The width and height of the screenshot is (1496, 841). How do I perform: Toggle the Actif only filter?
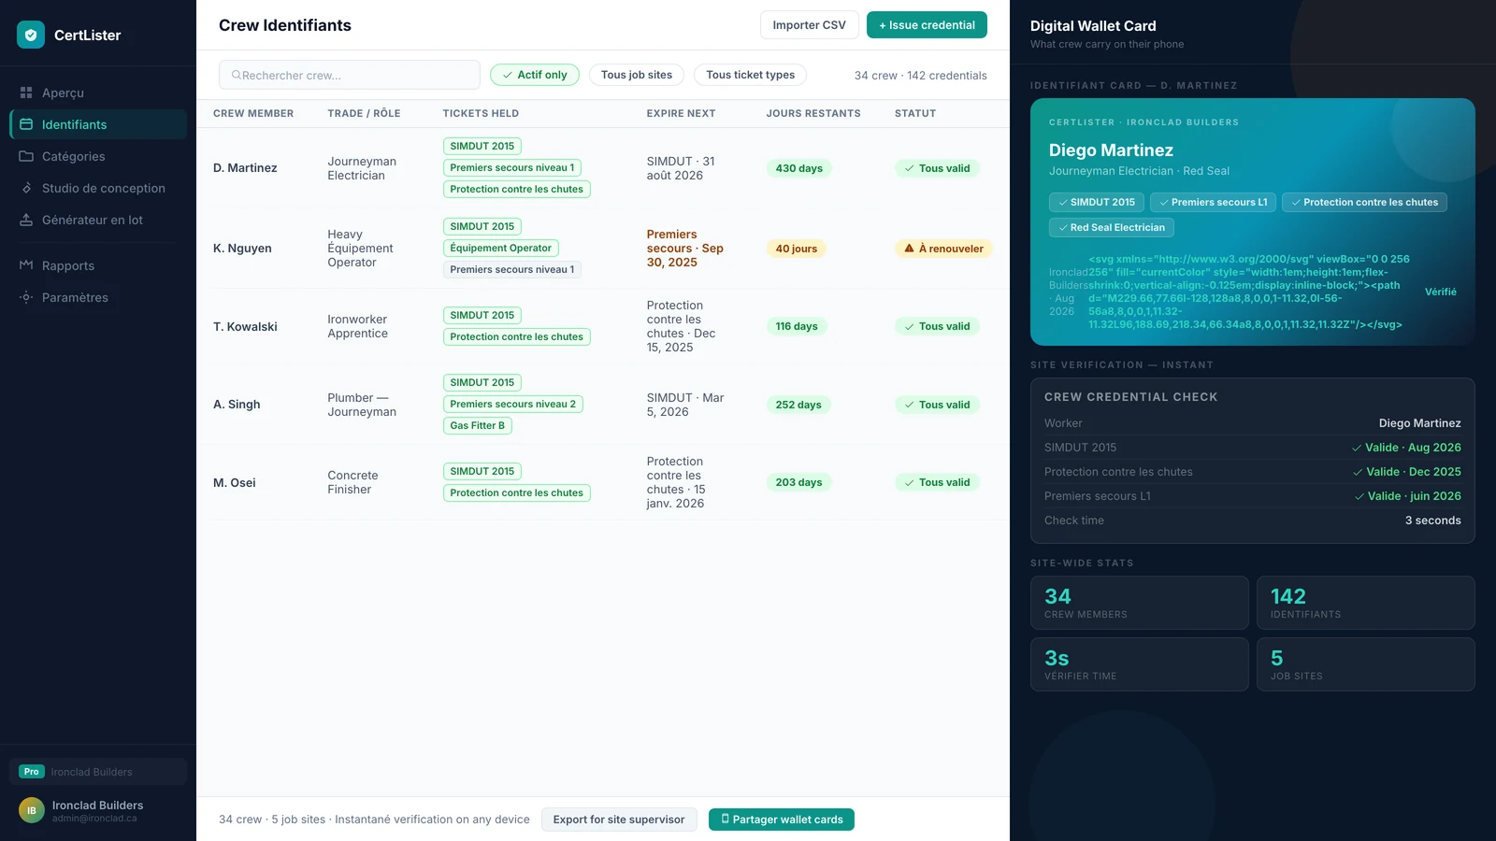coord(535,75)
